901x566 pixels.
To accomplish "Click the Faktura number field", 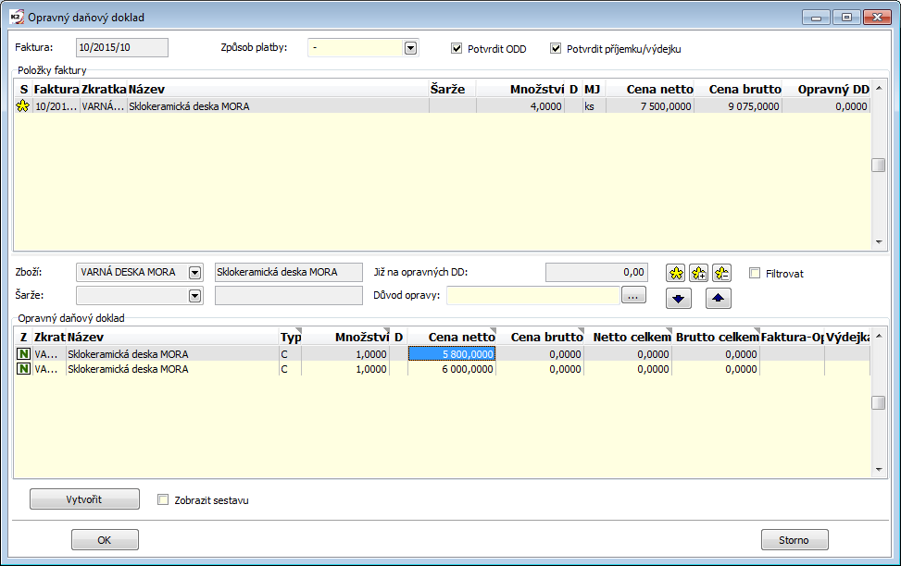I will (x=122, y=48).
